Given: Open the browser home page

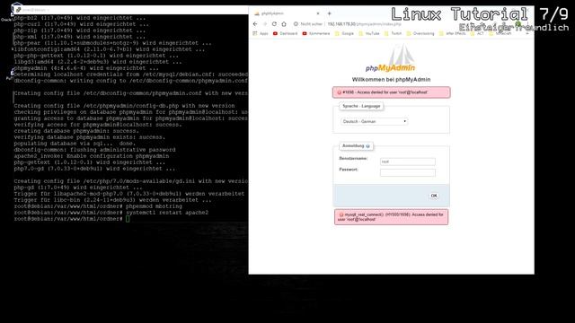Looking at the screenshot, I should 284,24.
